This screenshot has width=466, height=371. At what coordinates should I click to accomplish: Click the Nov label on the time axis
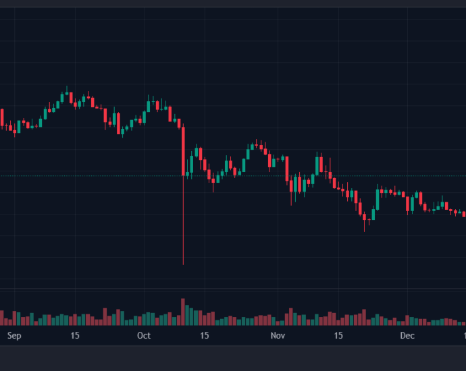(278, 335)
